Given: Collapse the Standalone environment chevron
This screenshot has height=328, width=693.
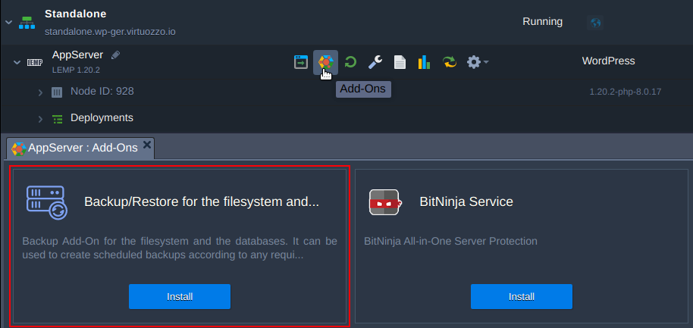Looking at the screenshot, I should click(8, 23).
